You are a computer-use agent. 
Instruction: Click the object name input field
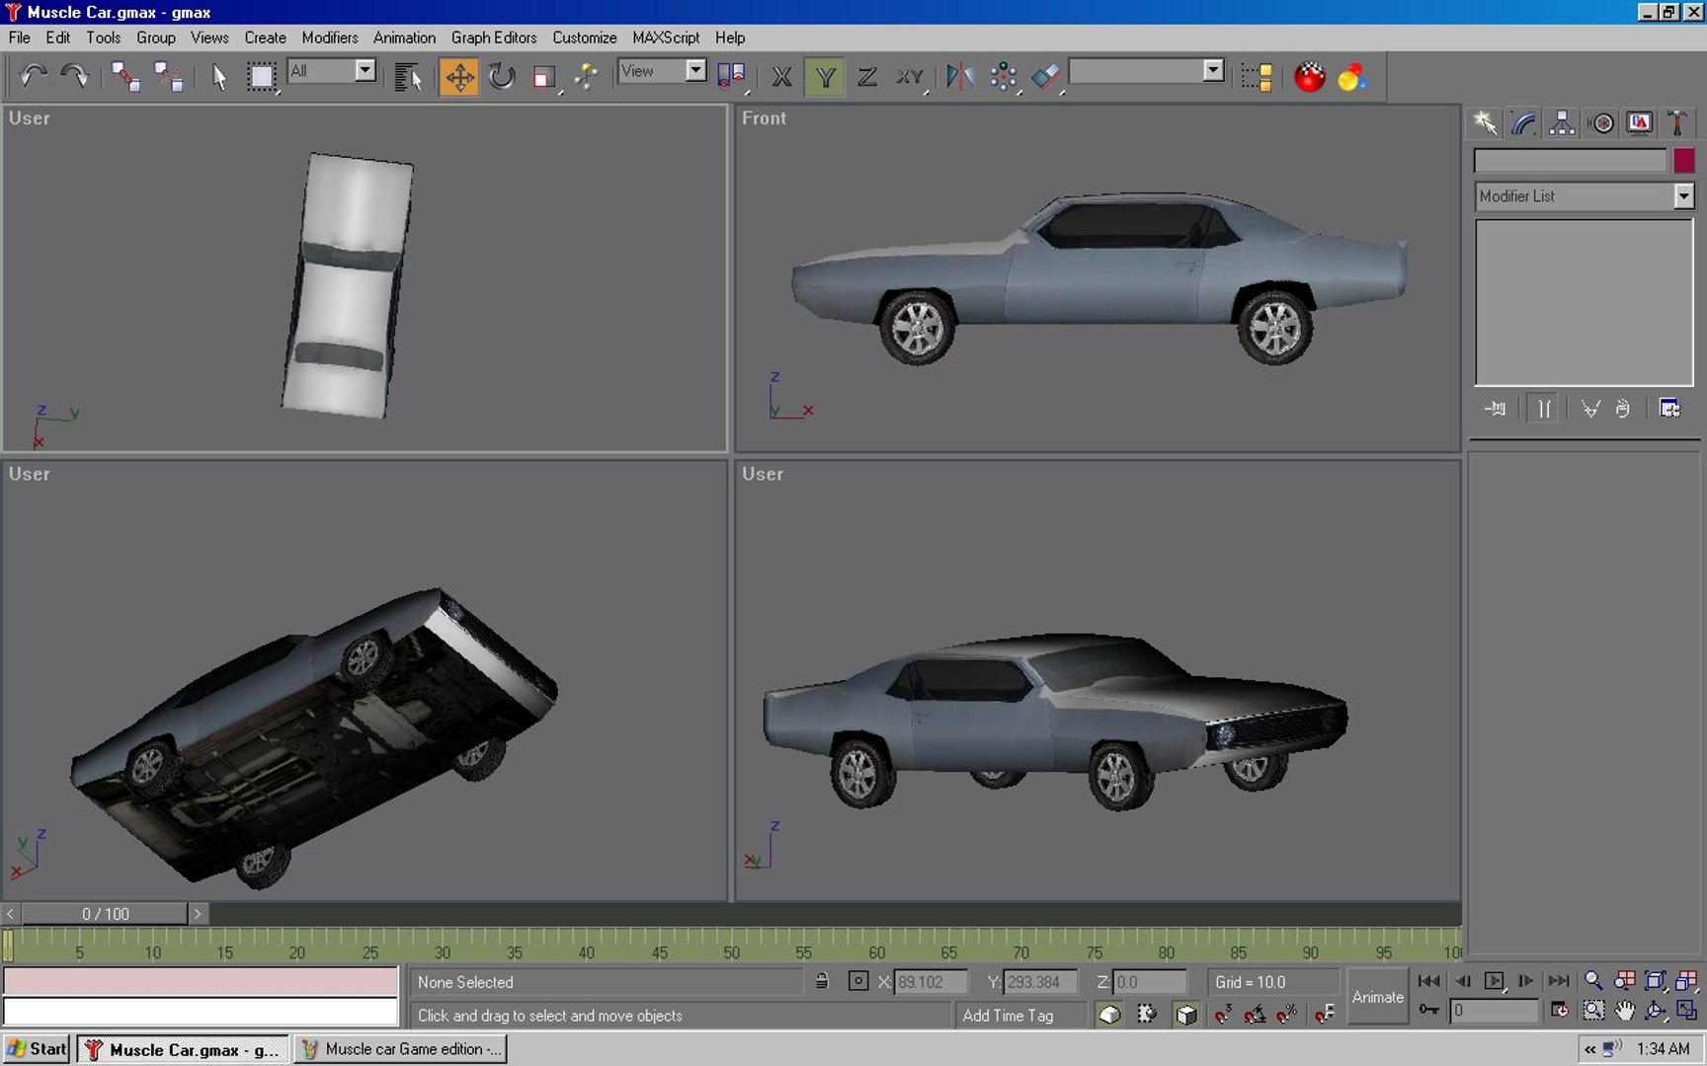click(1570, 160)
